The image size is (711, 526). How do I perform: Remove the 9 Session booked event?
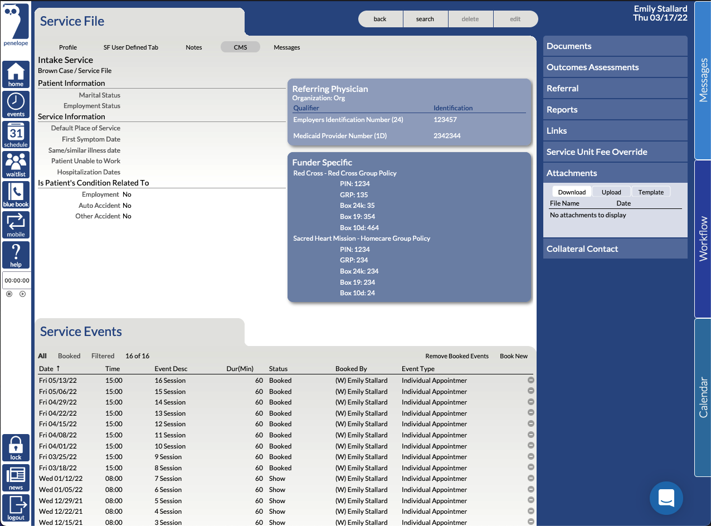tap(531, 456)
